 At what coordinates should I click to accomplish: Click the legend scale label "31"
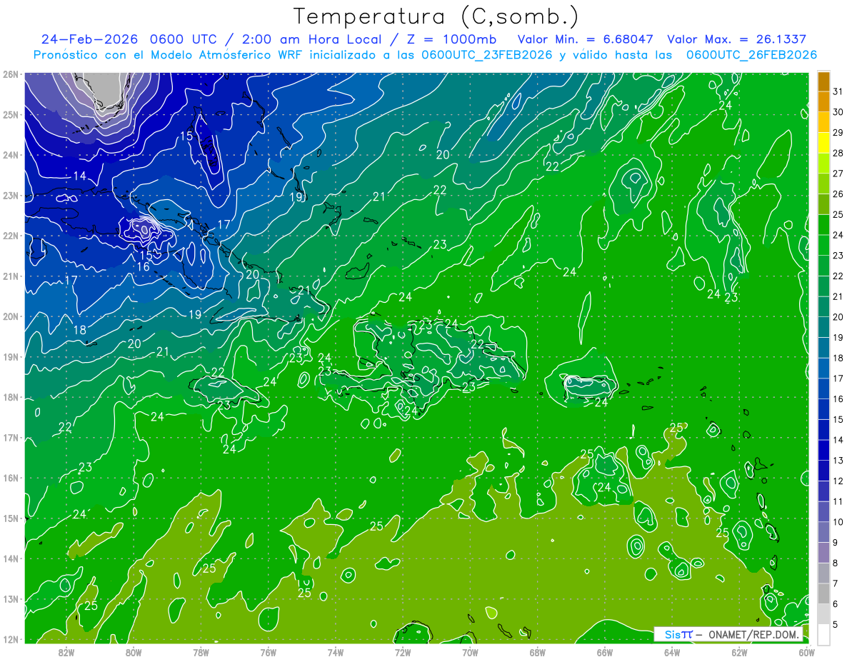point(838,91)
